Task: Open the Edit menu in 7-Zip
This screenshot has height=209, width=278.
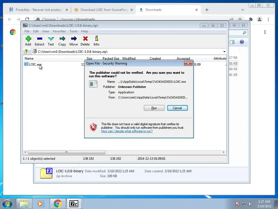Action: (36, 31)
